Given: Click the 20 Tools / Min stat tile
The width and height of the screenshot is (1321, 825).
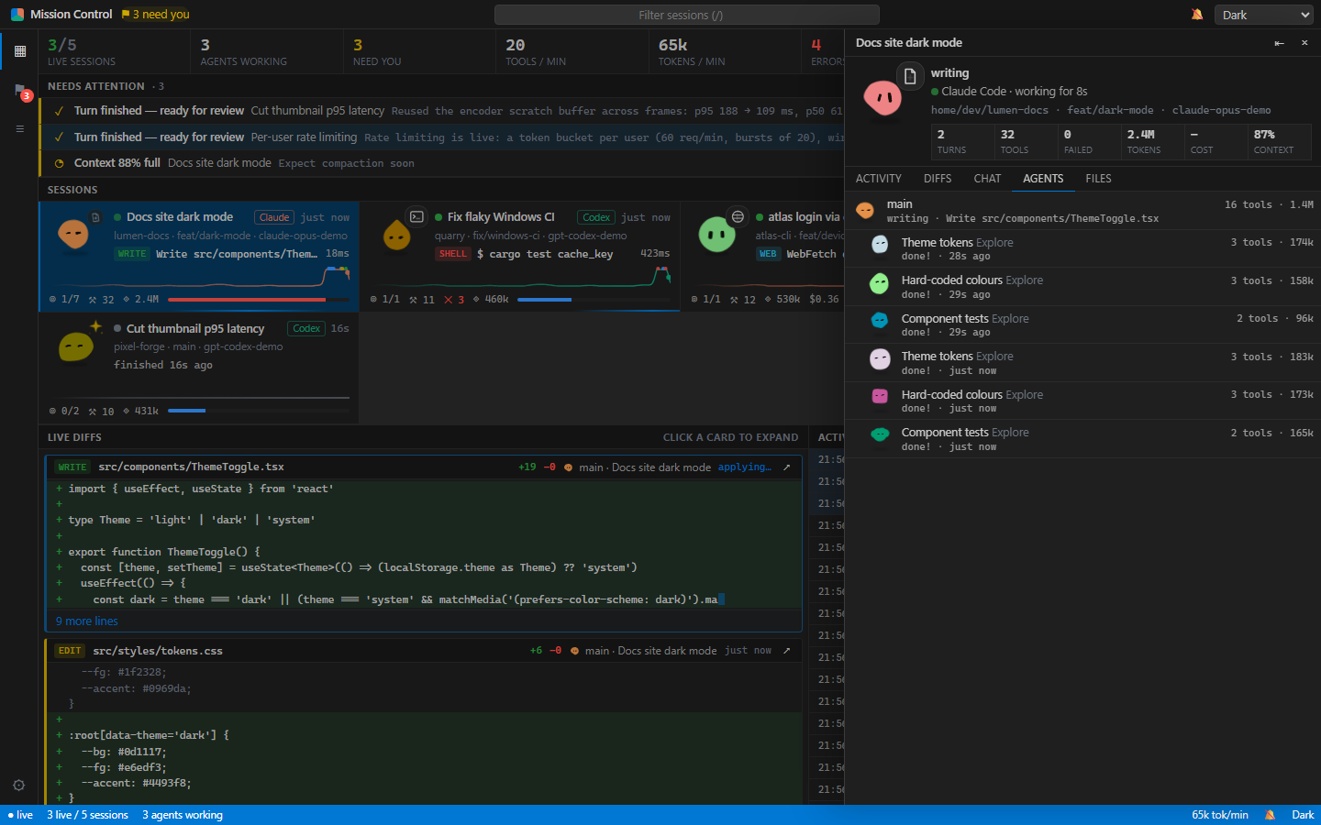Looking at the screenshot, I should coord(572,51).
